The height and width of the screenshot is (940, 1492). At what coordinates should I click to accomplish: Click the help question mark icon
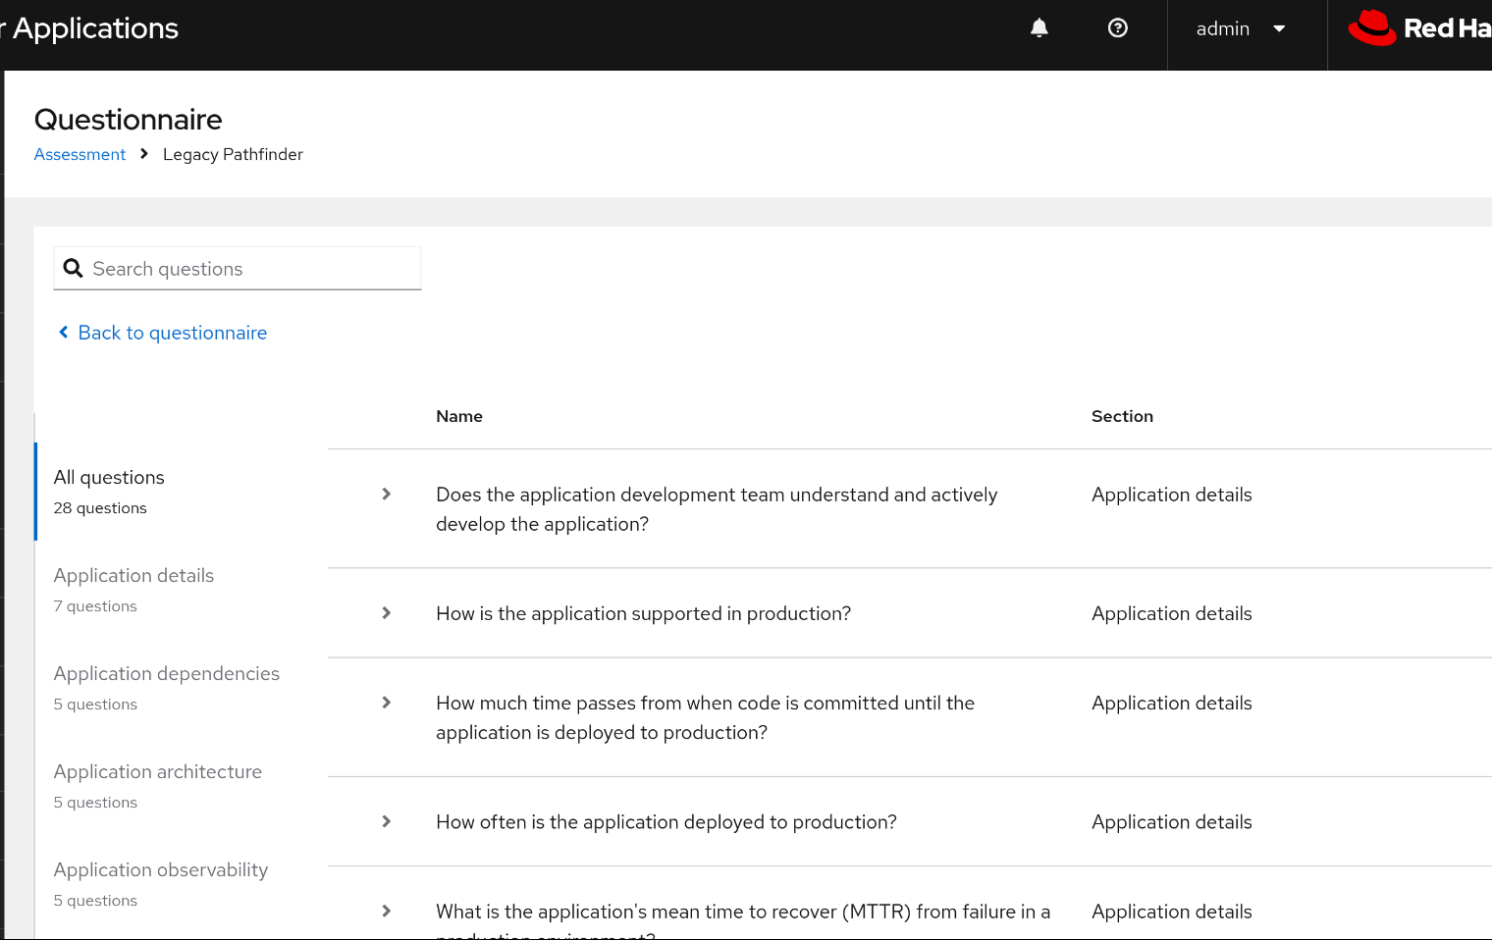pos(1117,28)
